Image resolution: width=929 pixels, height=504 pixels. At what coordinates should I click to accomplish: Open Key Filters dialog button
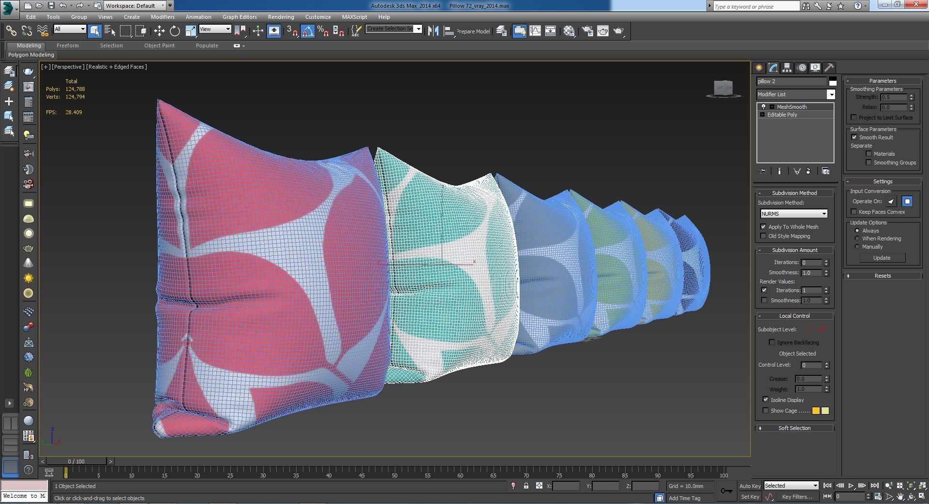click(797, 497)
